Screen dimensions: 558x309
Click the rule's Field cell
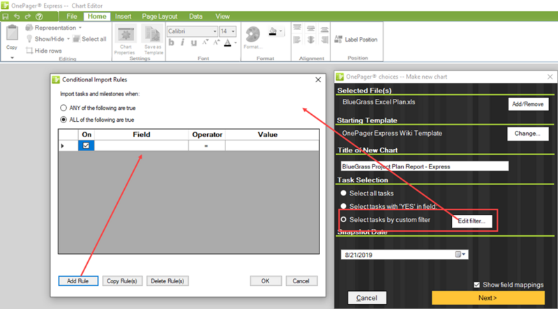(x=142, y=145)
